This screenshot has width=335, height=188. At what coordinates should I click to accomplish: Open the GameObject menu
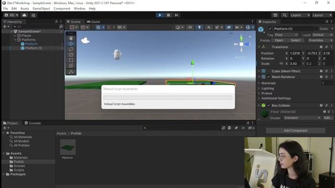click(x=41, y=8)
